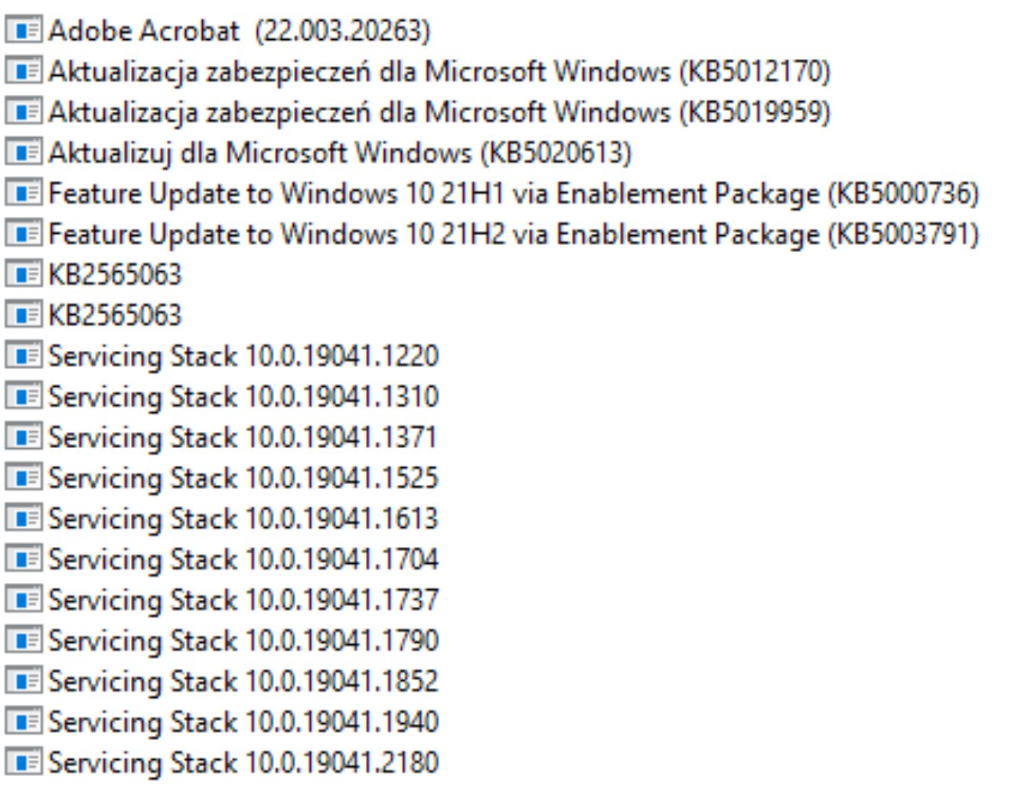The width and height of the screenshot is (1028, 799).
Task: Select Servicing Stack 10.0.19041.1525
Action: tap(222, 478)
